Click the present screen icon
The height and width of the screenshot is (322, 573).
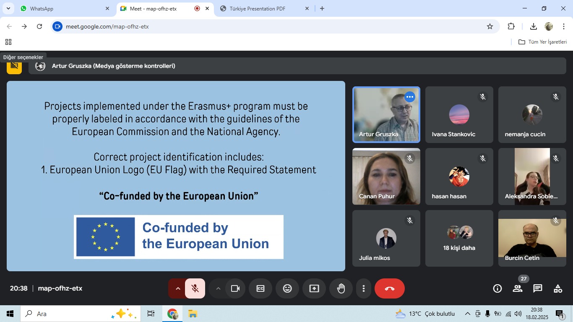314,288
